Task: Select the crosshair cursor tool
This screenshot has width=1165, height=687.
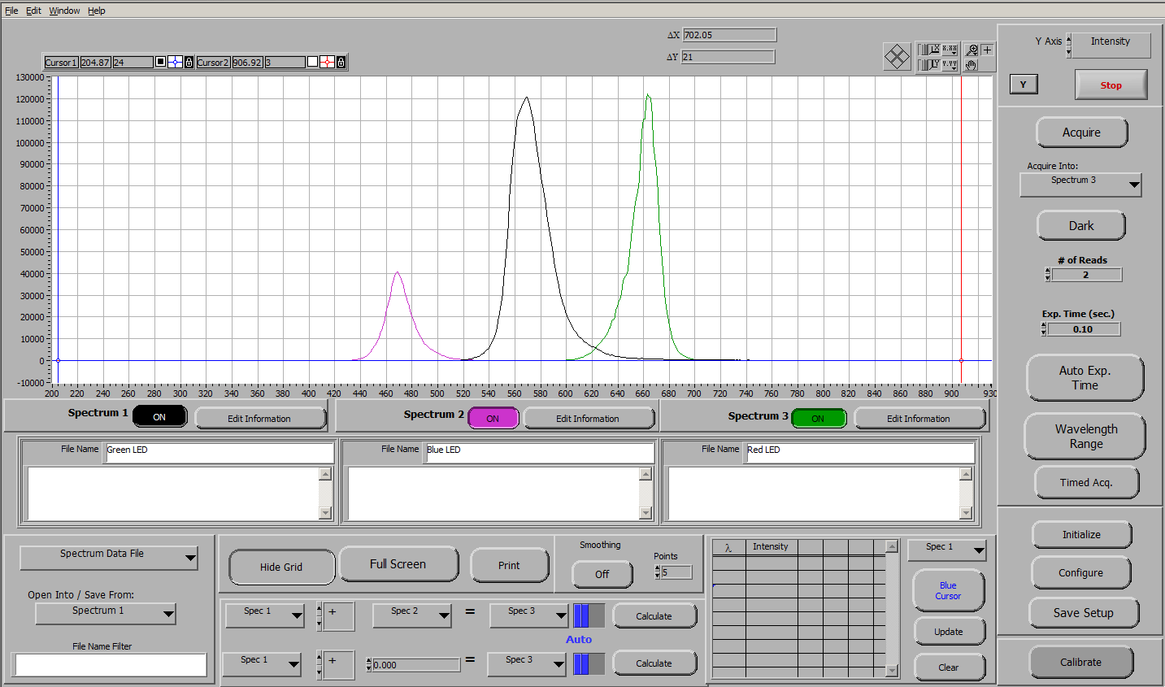Action: pos(987,50)
